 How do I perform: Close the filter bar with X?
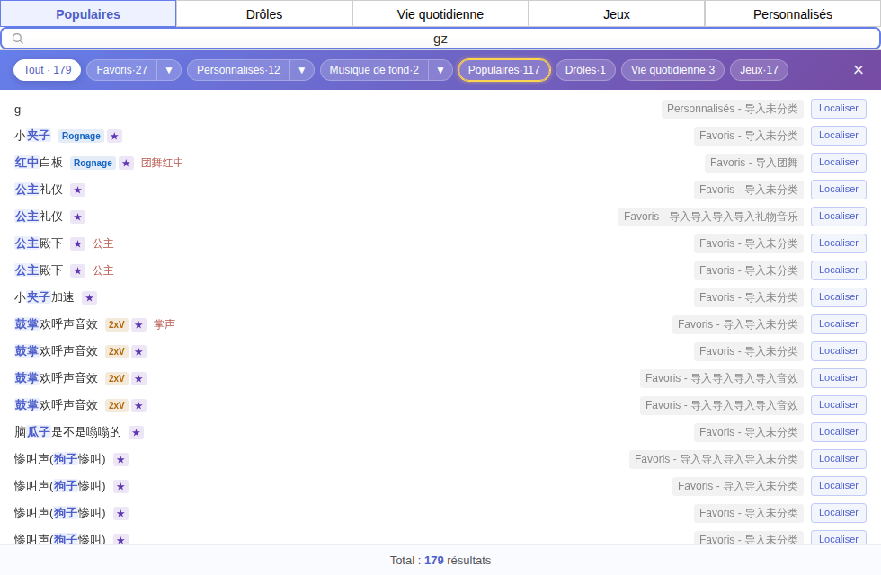click(x=858, y=70)
